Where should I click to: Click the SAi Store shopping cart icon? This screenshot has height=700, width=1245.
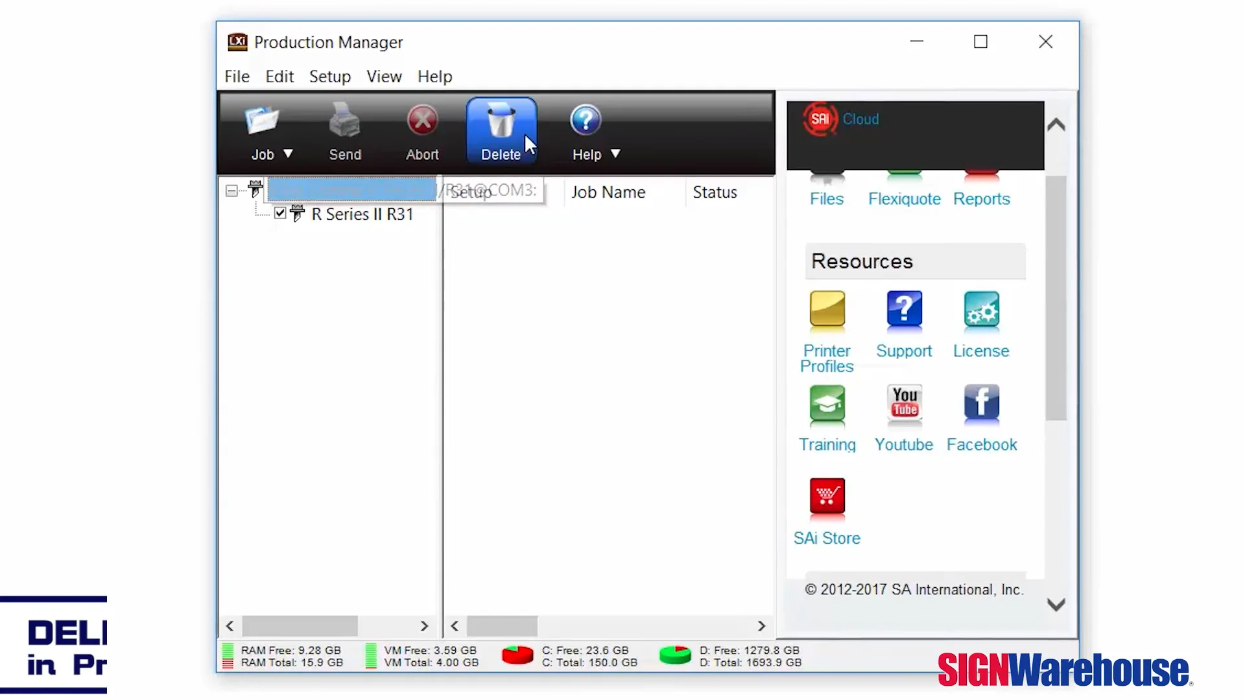click(x=827, y=497)
